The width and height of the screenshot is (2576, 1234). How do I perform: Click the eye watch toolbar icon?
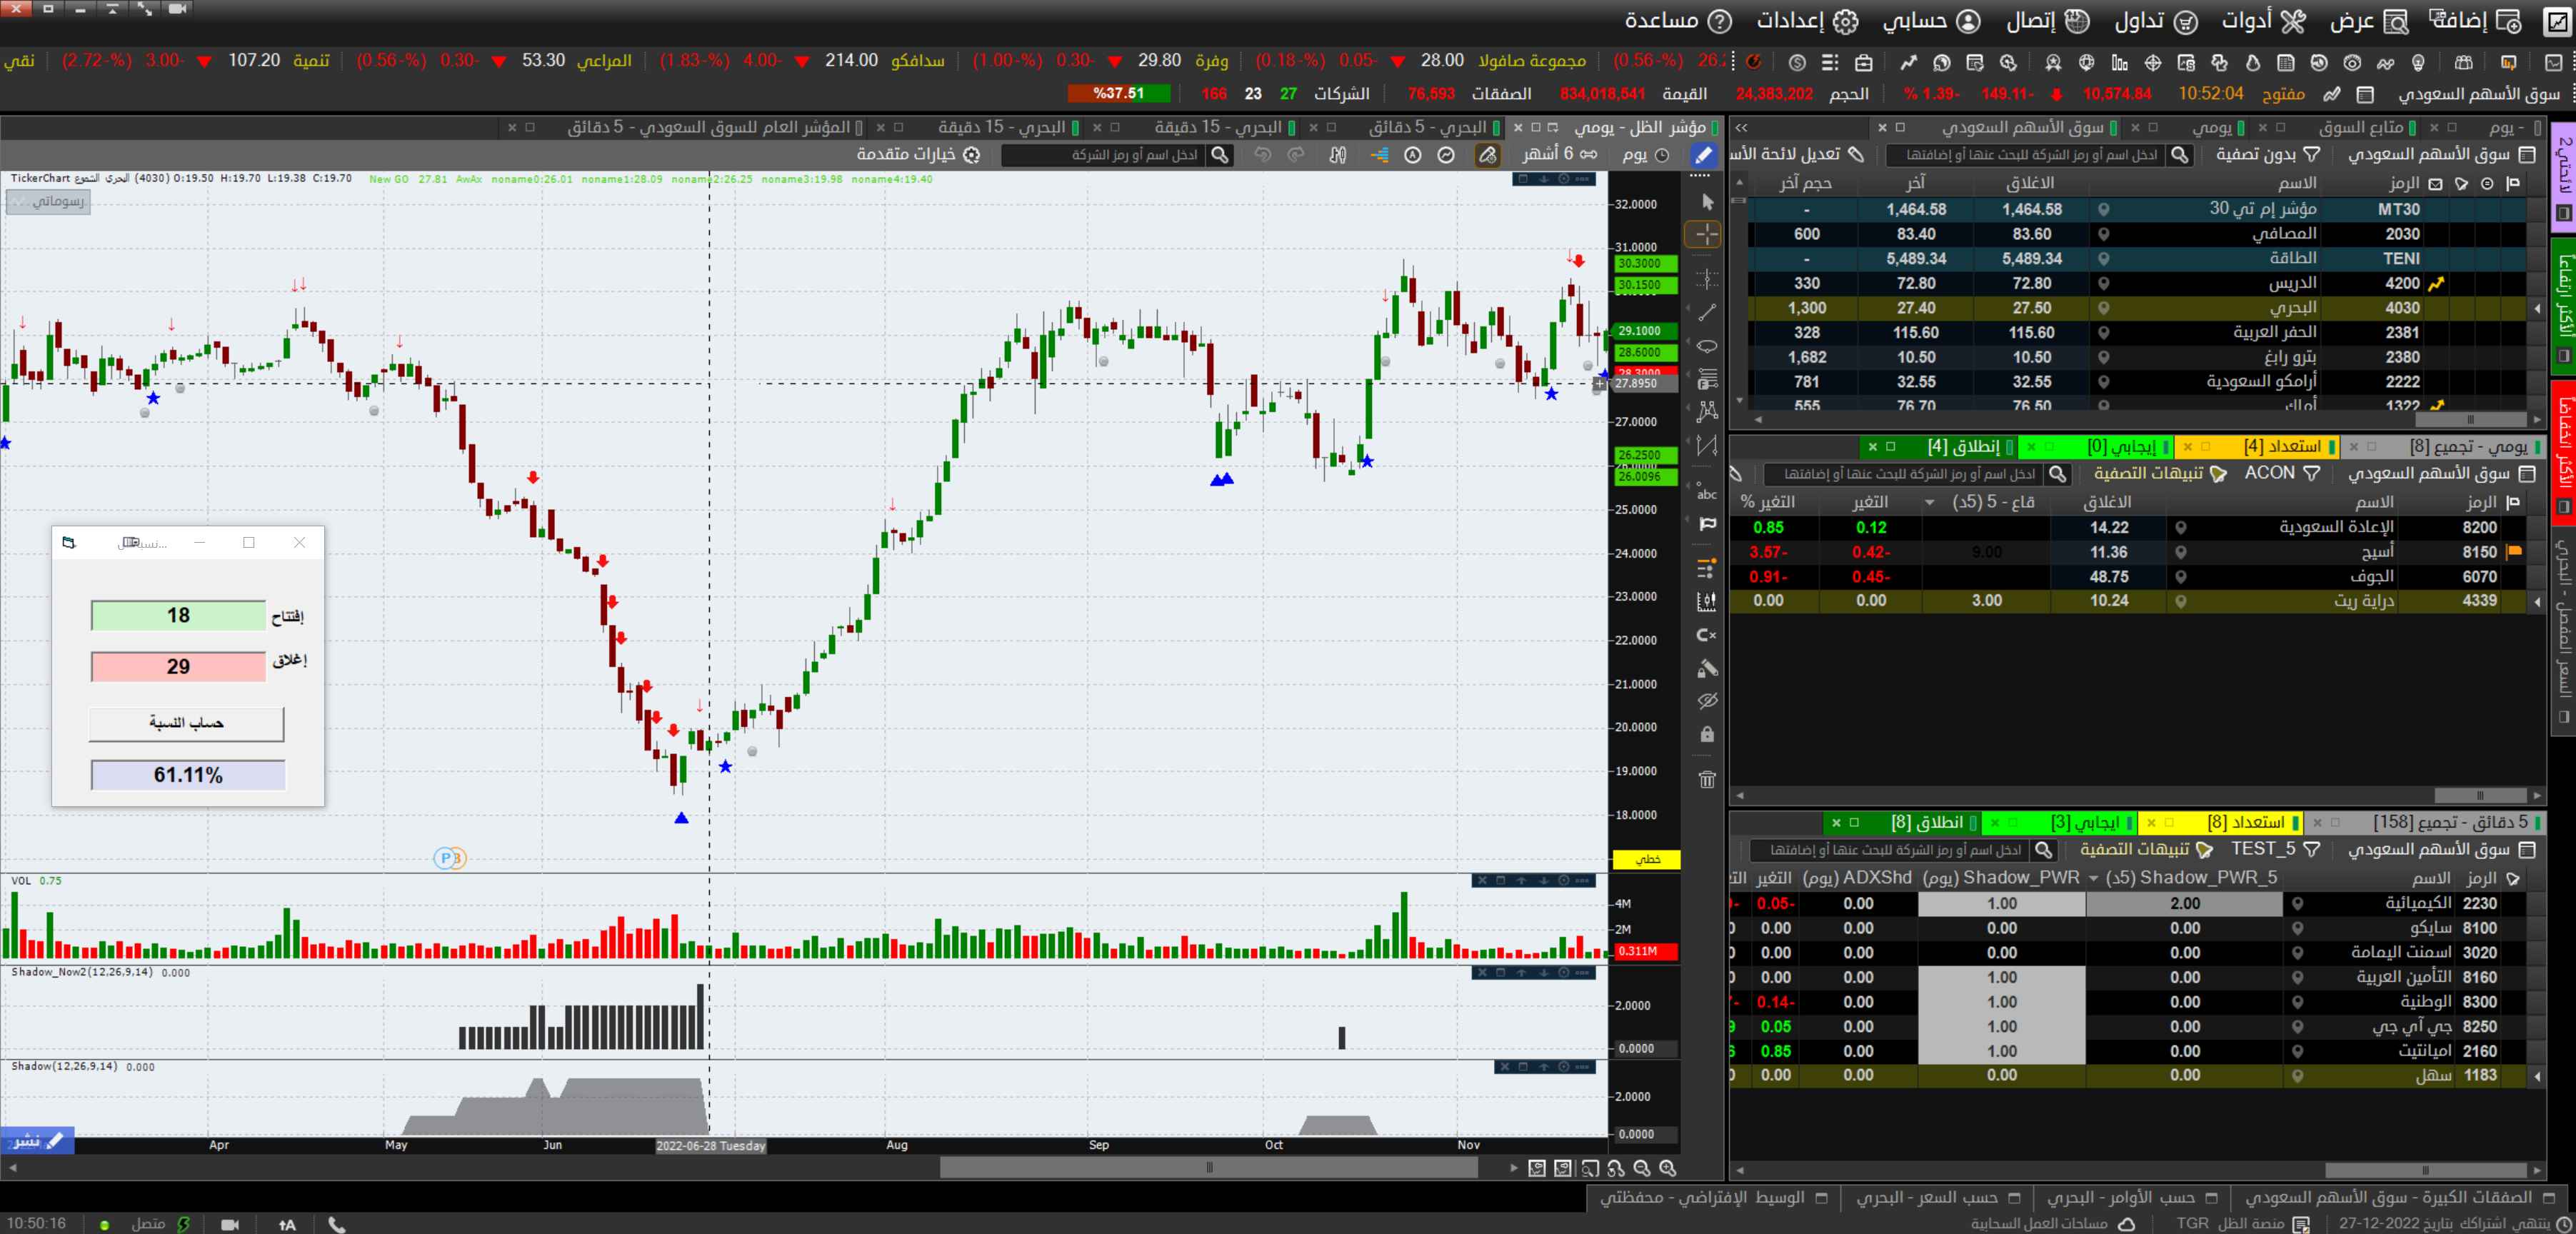click(2351, 62)
